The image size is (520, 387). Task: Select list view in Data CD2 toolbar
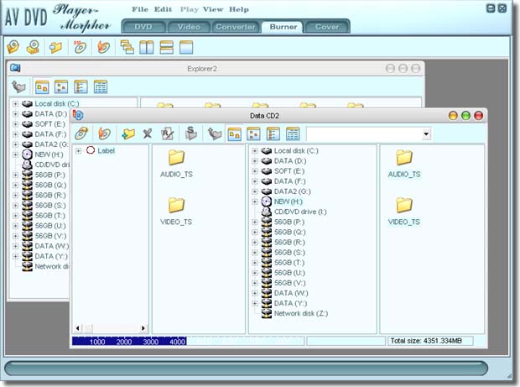[x=273, y=134]
